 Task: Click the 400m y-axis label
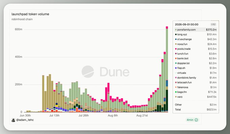click(19, 57)
